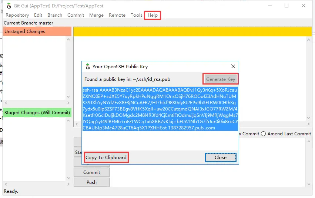Open the Help menu
Image resolution: width=315 pixels, height=198 pixels.
(153, 15)
